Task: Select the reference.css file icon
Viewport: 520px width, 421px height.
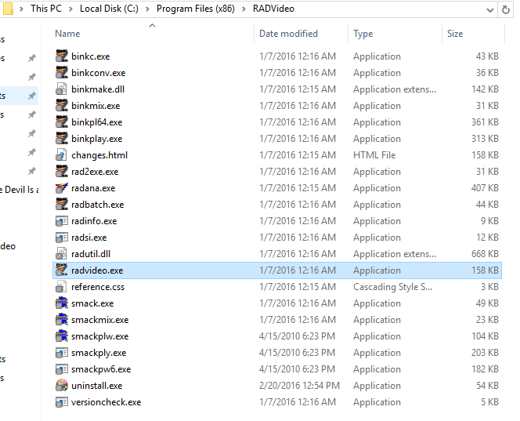Action: (x=62, y=287)
